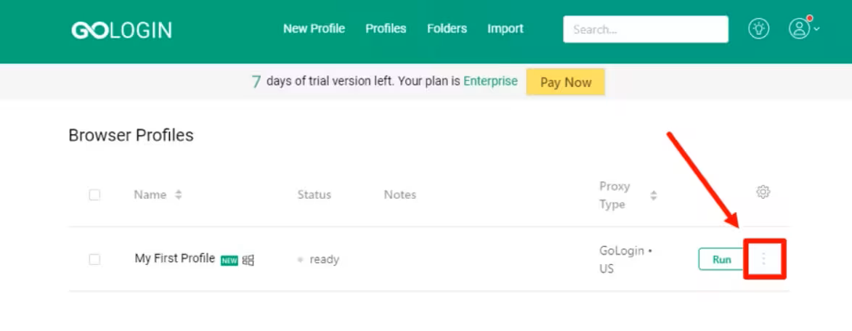852x331 pixels.
Task: Click the Windows OS icon beside profile name
Action: [x=248, y=260]
